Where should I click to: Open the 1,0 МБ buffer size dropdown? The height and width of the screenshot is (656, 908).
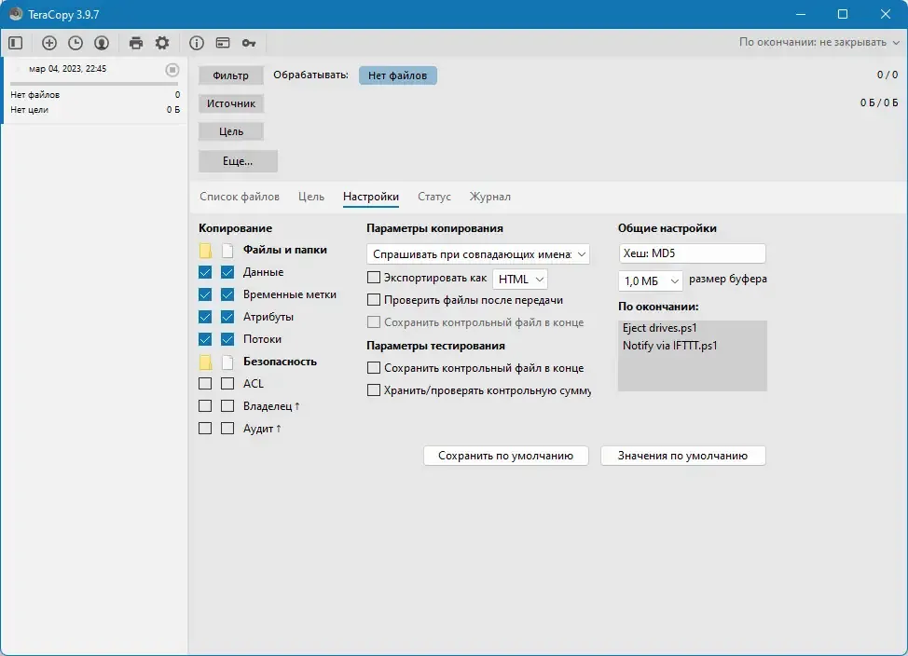[x=651, y=280]
